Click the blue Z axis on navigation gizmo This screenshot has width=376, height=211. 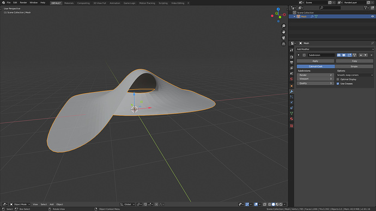tap(278, 9)
